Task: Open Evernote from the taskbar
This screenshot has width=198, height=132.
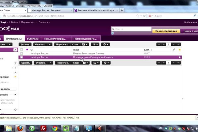Action: (x=66, y=128)
